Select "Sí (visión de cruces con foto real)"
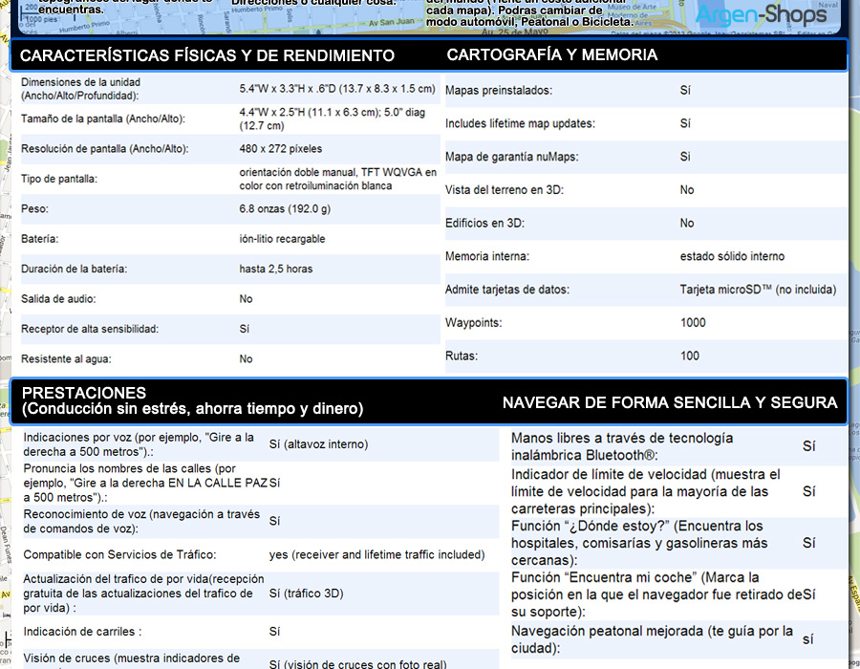This screenshot has width=860, height=669. click(x=357, y=664)
